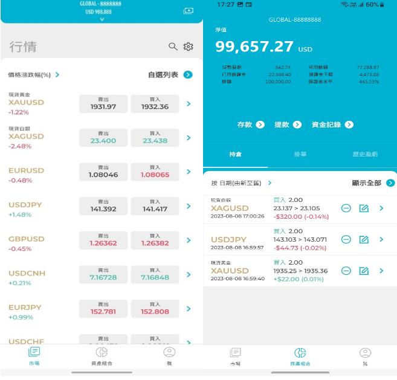Image resolution: width=397 pixels, height=380 pixels.
Task: Expand XAGUSD position details chevron in holdings
Action: 381,208
